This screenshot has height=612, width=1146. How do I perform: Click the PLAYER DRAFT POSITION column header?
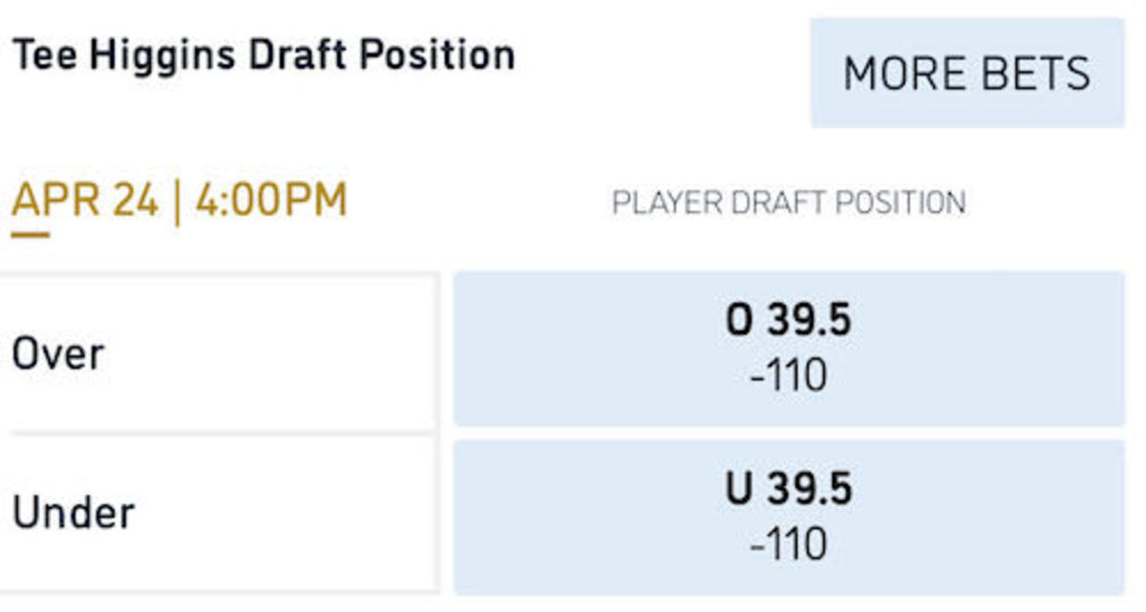(x=789, y=202)
